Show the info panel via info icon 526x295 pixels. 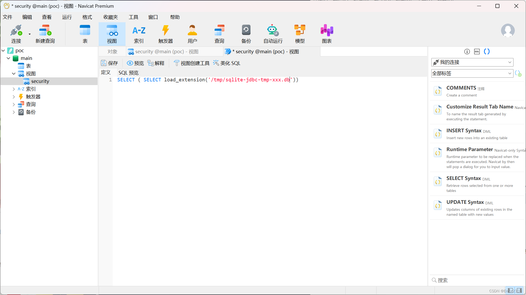(x=467, y=51)
